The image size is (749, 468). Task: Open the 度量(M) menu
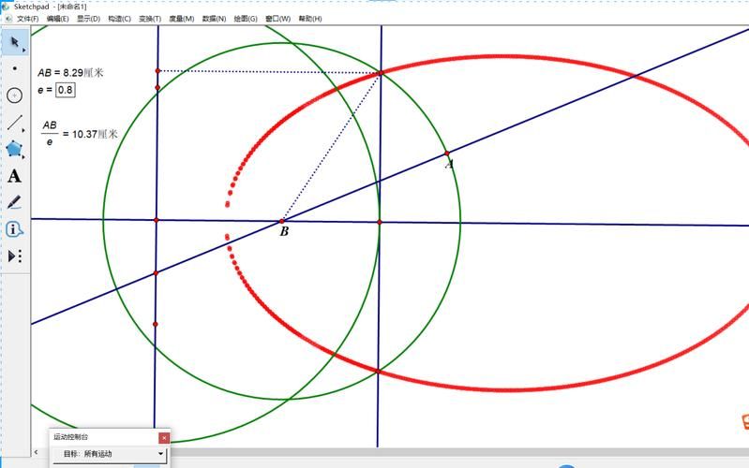pos(182,19)
